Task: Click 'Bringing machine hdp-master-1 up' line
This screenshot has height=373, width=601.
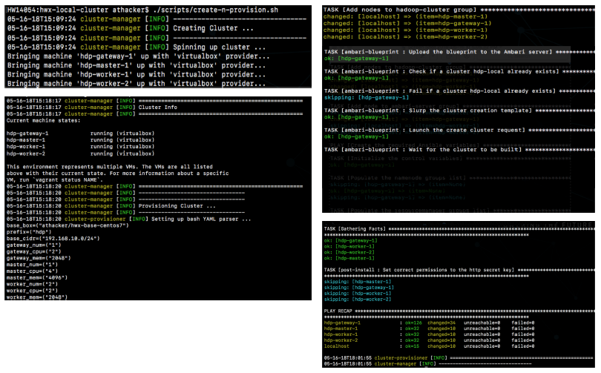Action: tap(137, 65)
